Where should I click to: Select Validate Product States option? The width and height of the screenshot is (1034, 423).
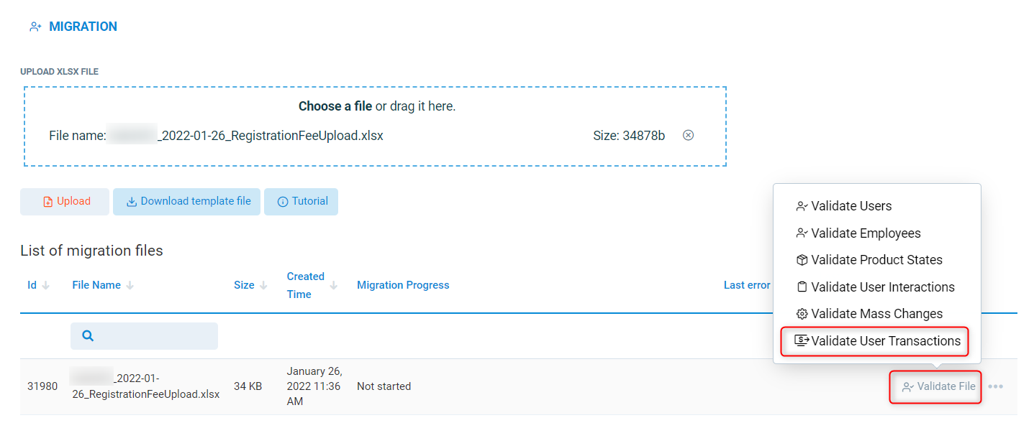click(876, 260)
